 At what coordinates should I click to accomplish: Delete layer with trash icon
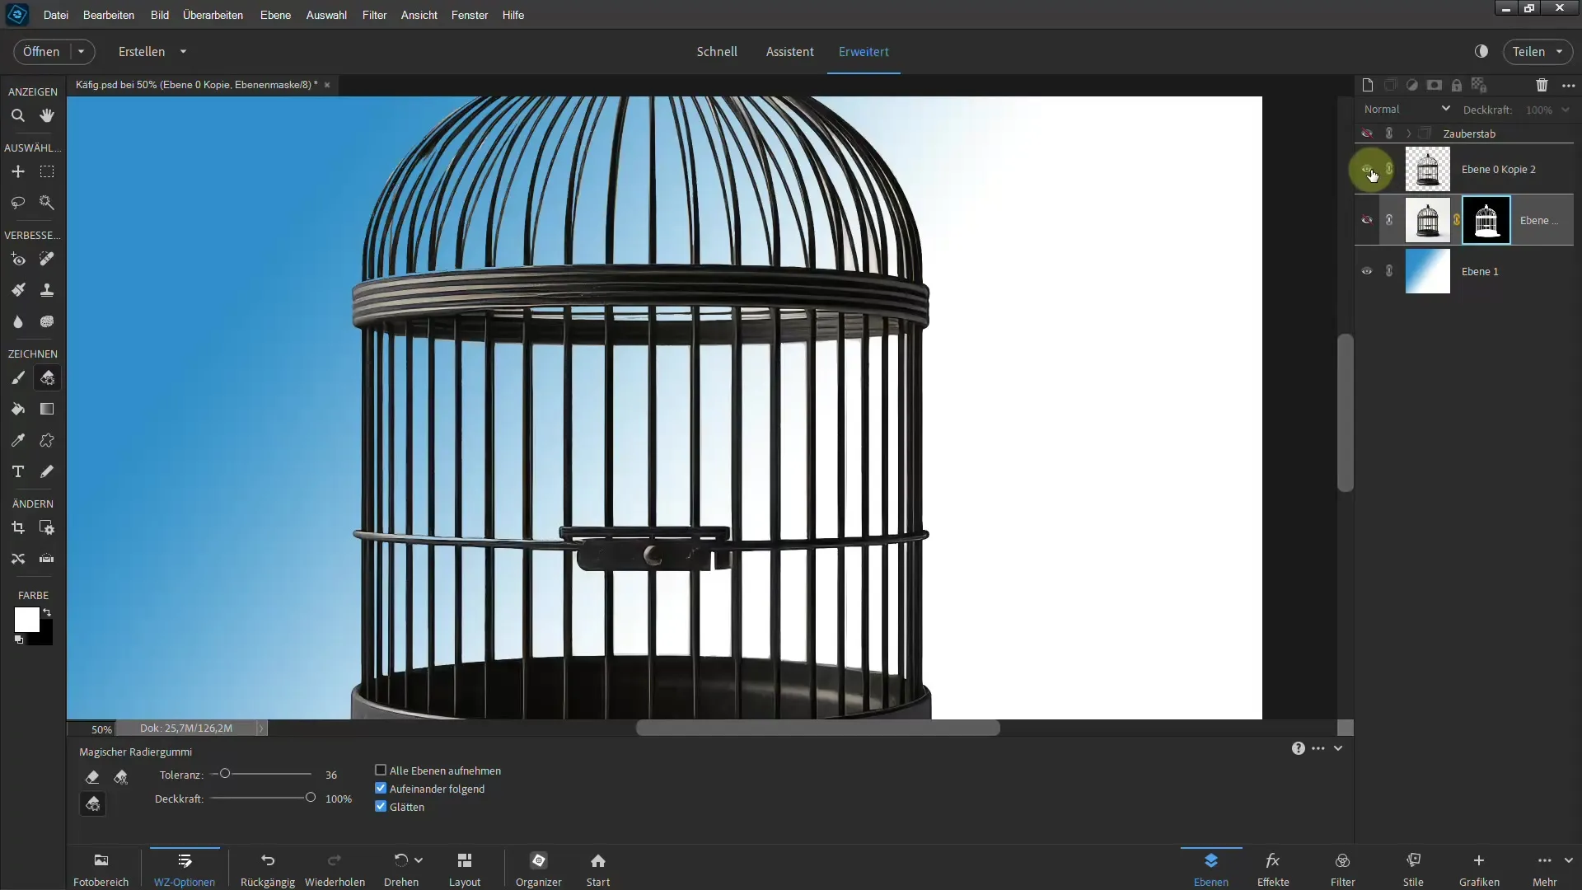point(1542,85)
